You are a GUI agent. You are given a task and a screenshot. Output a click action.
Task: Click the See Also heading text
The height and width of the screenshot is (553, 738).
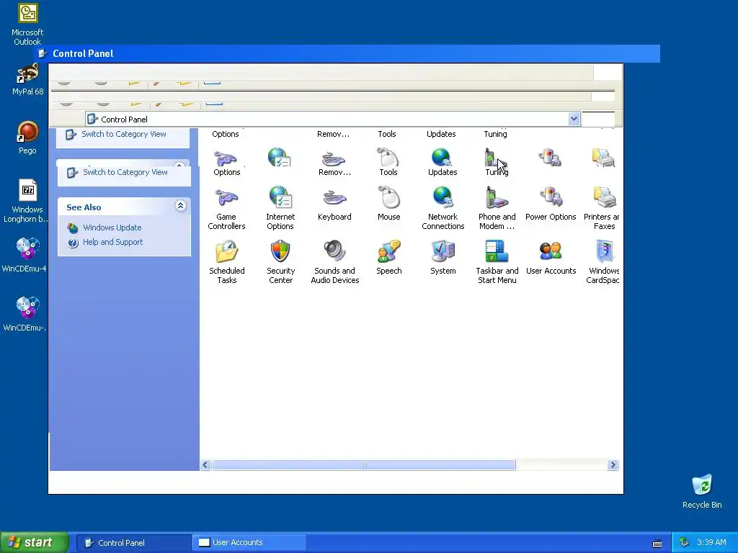84,207
